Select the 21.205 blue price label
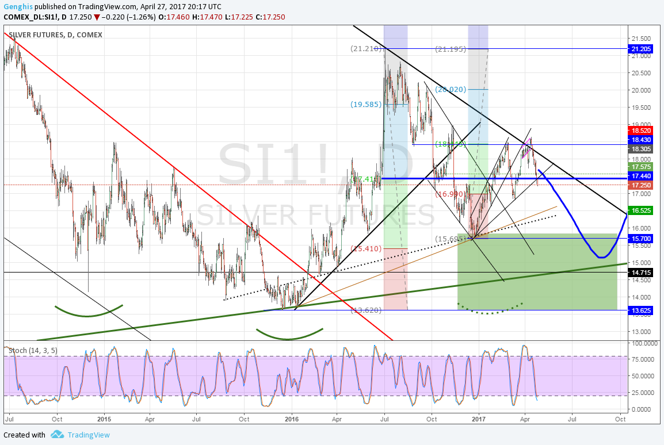664x445 pixels. tap(641, 49)
